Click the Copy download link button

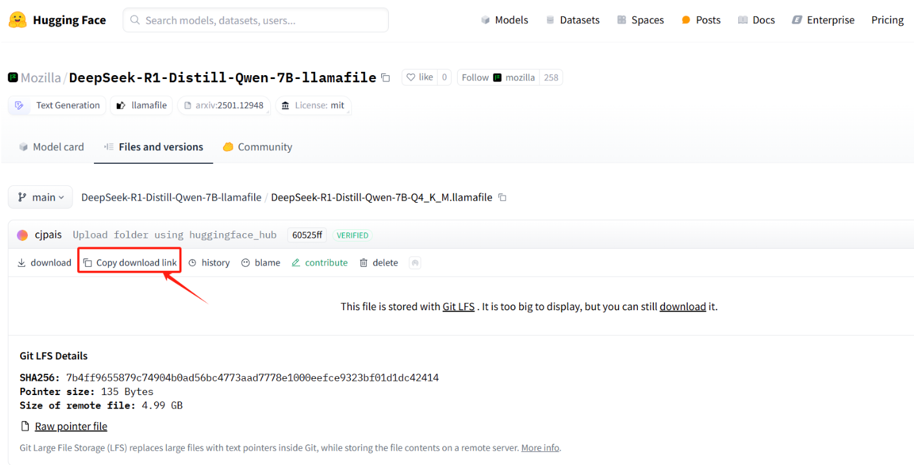(130, 262)
